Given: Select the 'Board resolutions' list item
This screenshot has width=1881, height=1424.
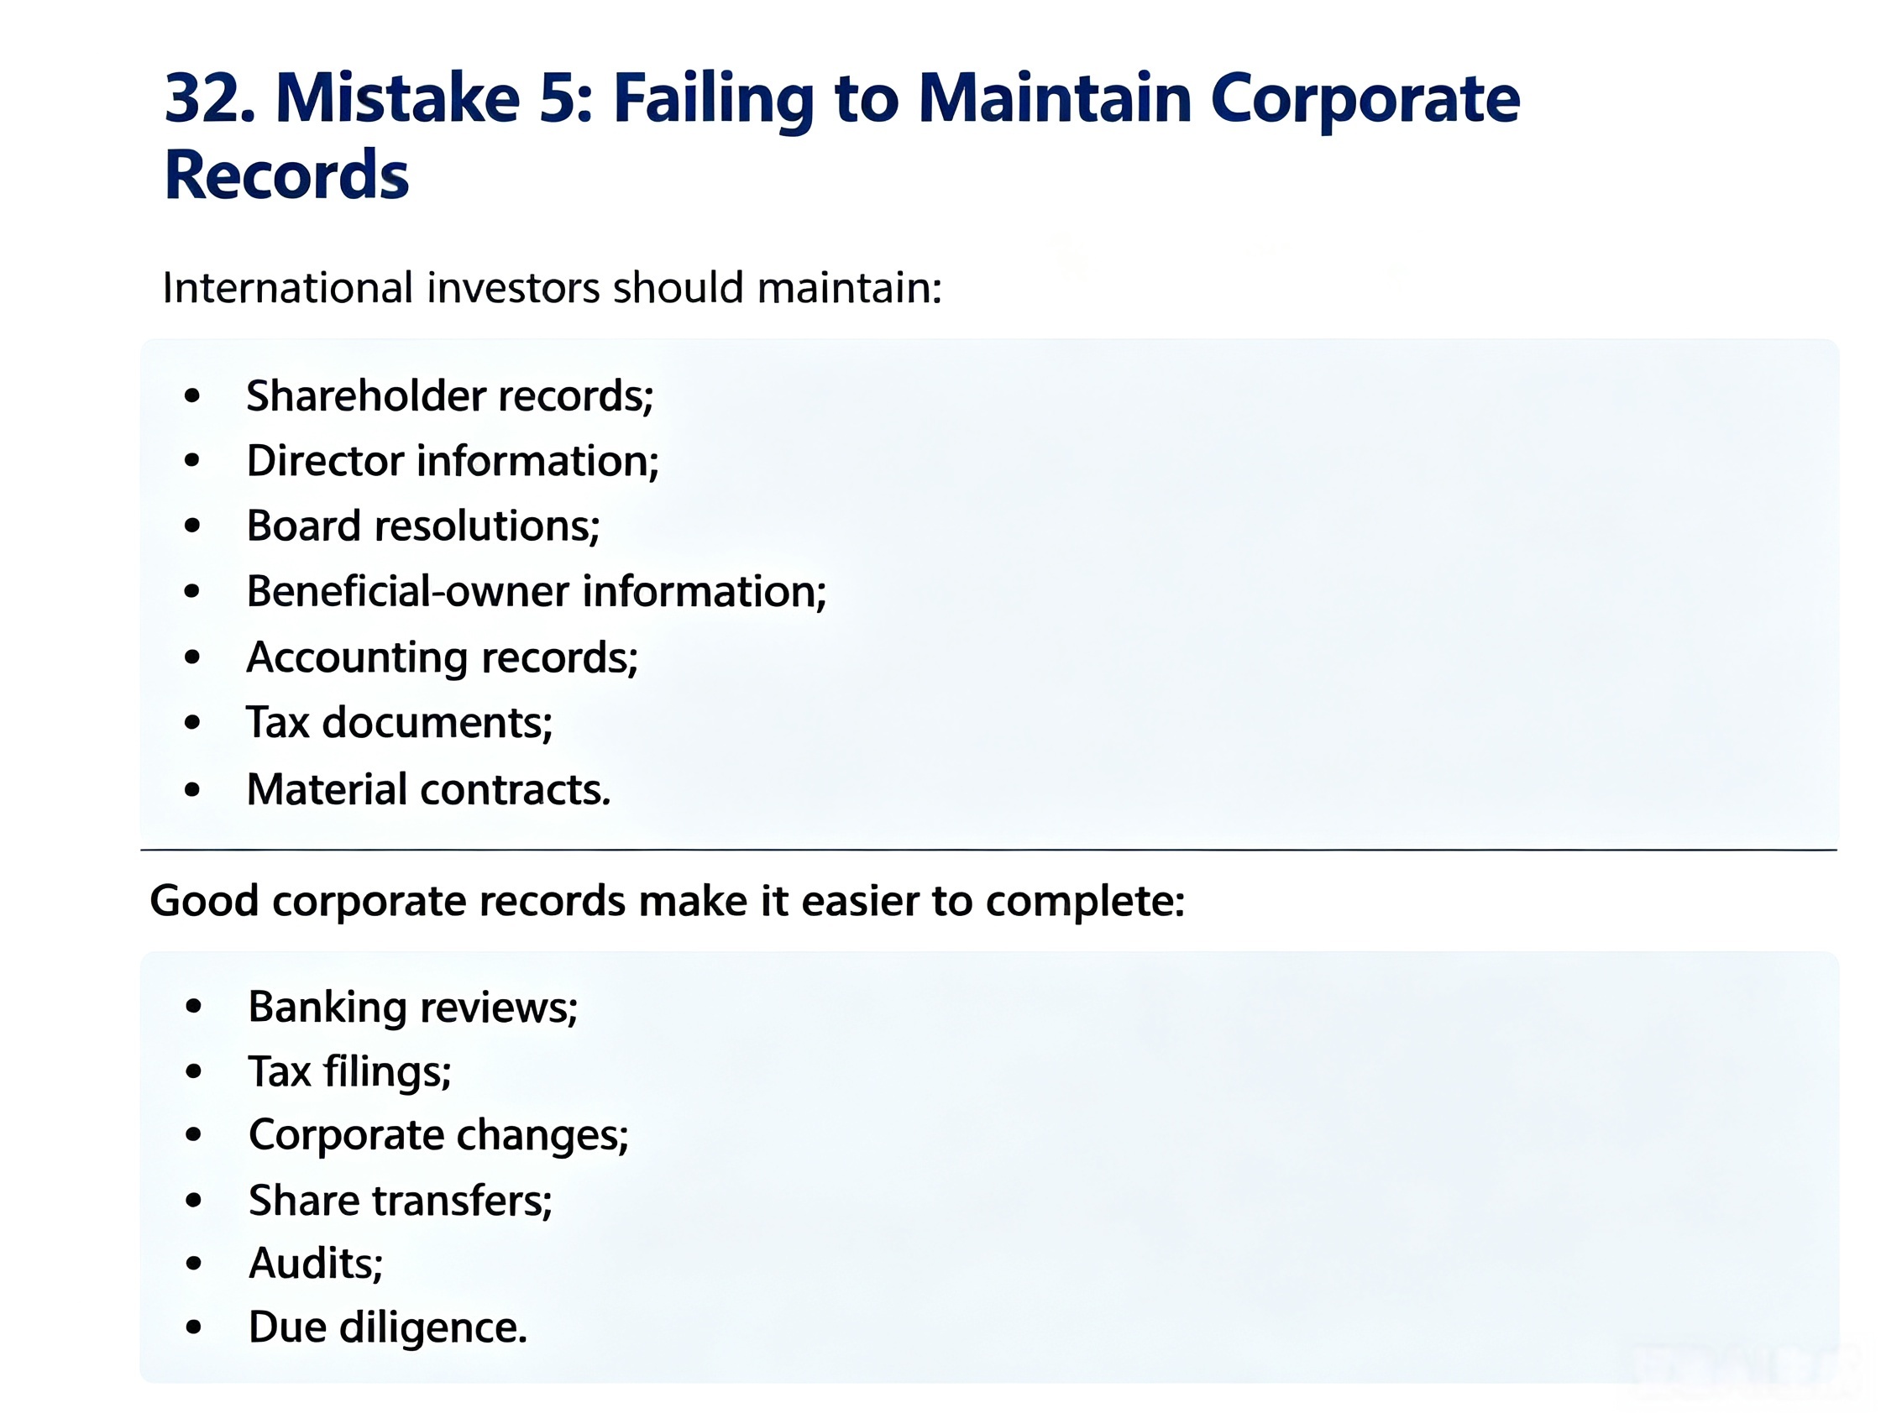Looking at the screenshot, I should point(422,526).
